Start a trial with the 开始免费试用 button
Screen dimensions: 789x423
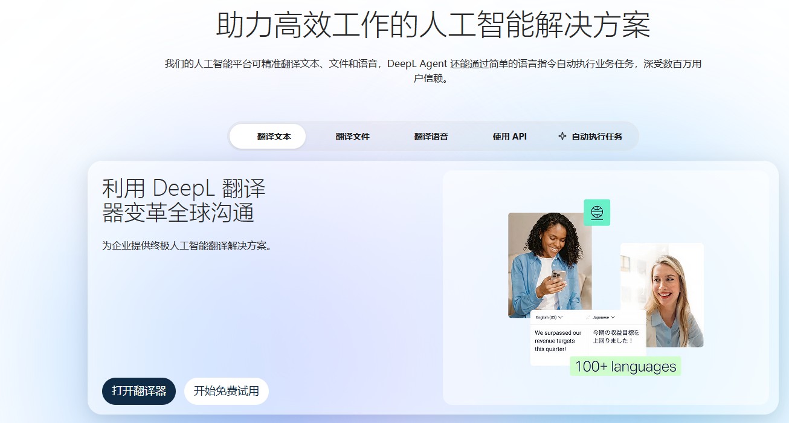point(226,391)
